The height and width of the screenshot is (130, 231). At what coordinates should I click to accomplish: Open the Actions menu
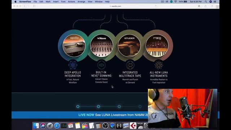[71, 1]
